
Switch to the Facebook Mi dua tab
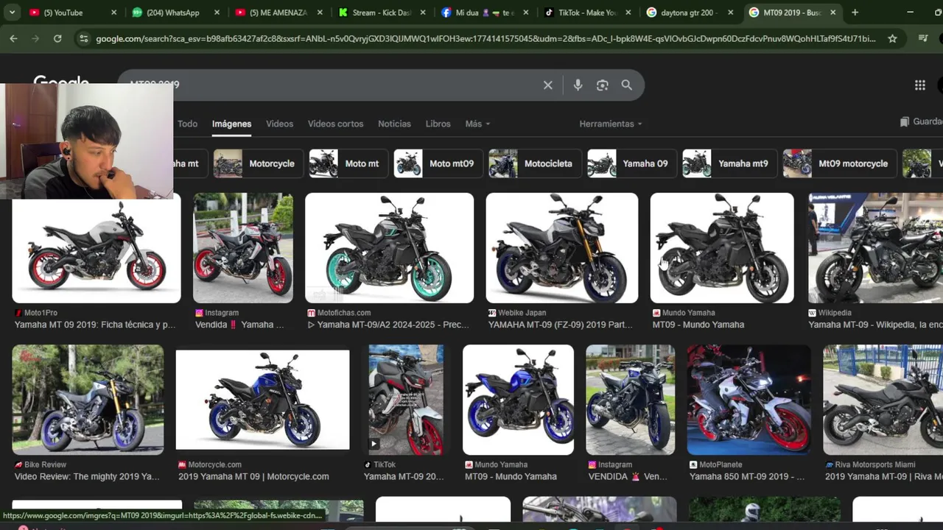pos(483,13)
